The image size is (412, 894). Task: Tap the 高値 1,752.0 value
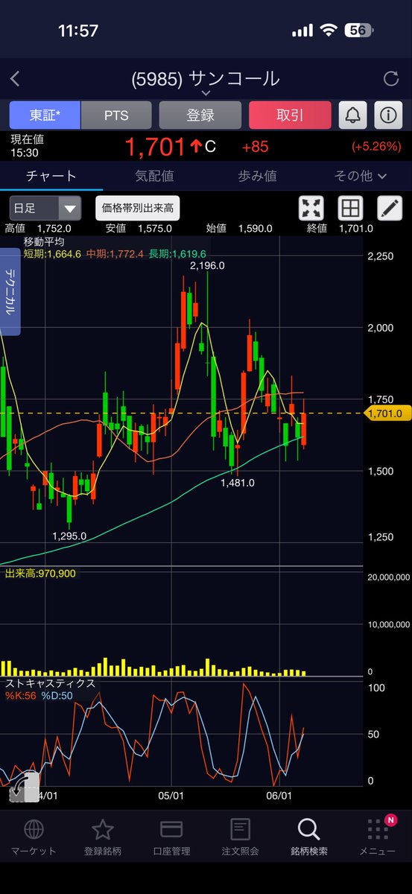point(38,229)
